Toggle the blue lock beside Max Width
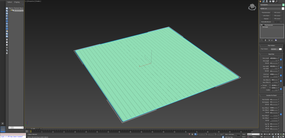Viewport: 285px width, 138px height. (x=281, y=67)
